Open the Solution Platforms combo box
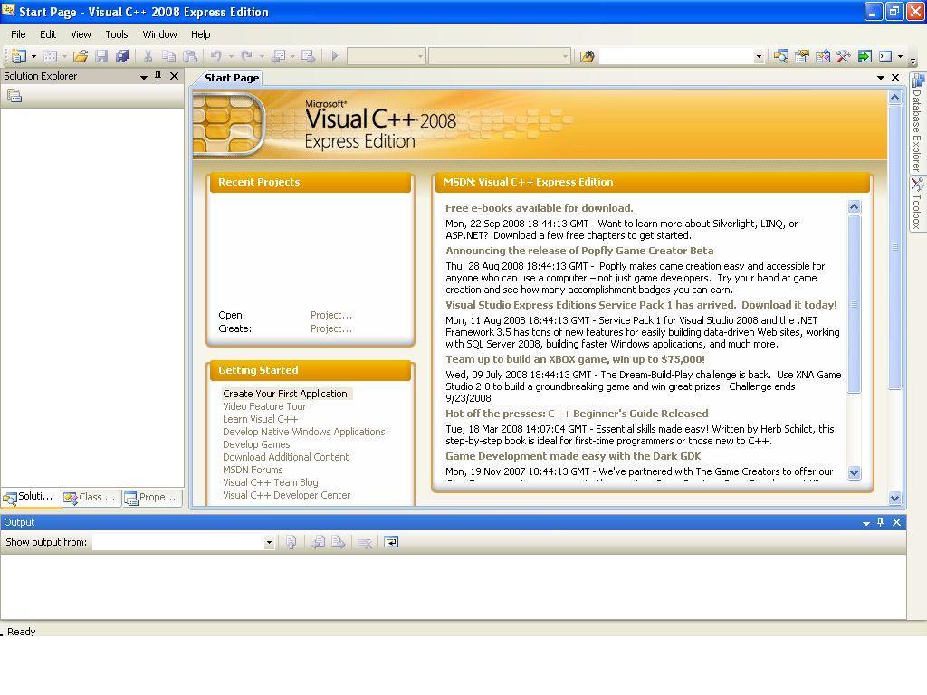 [x=500, y=56]
